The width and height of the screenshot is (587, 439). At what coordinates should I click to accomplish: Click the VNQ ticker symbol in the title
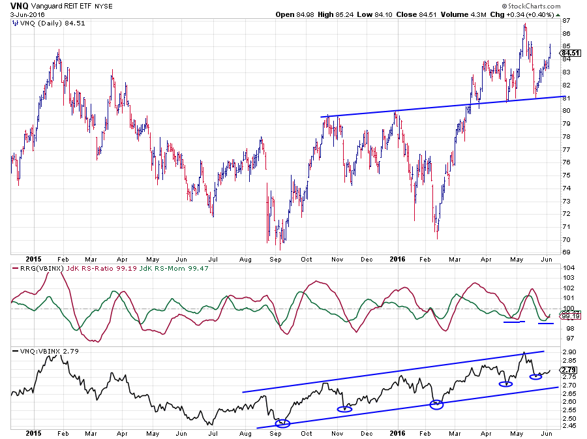[19, 6]
